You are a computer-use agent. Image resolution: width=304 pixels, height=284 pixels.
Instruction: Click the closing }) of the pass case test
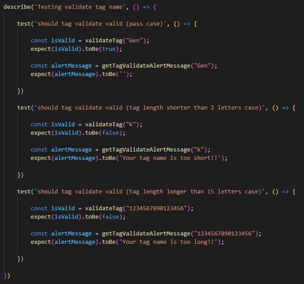tap(20, 91)
